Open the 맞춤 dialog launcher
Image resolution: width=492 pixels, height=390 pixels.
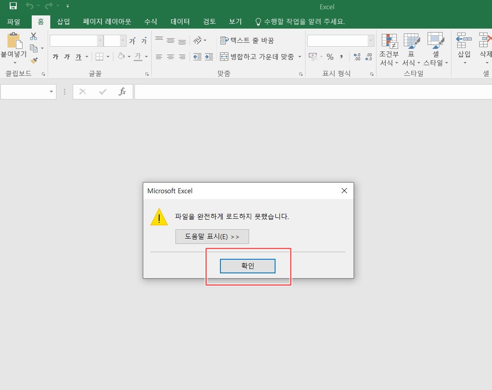click(301, 74)
